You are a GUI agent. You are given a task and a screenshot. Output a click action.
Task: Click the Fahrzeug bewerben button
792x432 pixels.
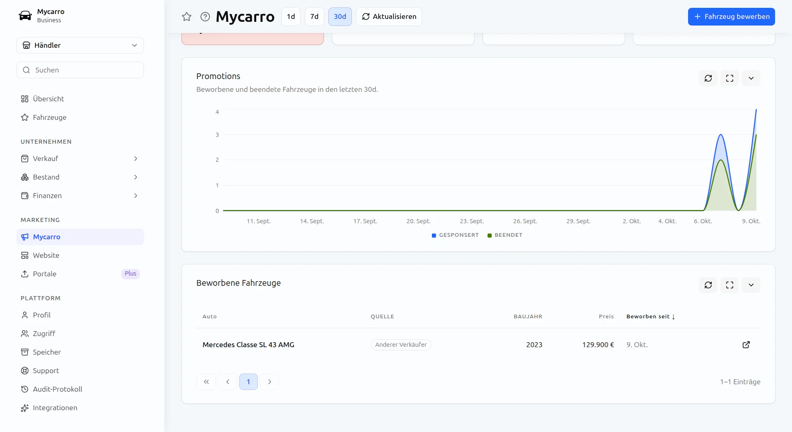point(731,16)
